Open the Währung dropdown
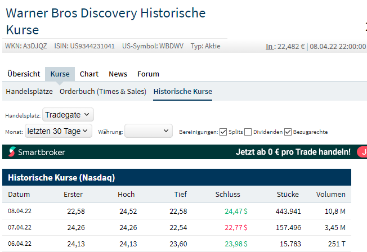Screen dimensions: 367x252 (149, 131)
